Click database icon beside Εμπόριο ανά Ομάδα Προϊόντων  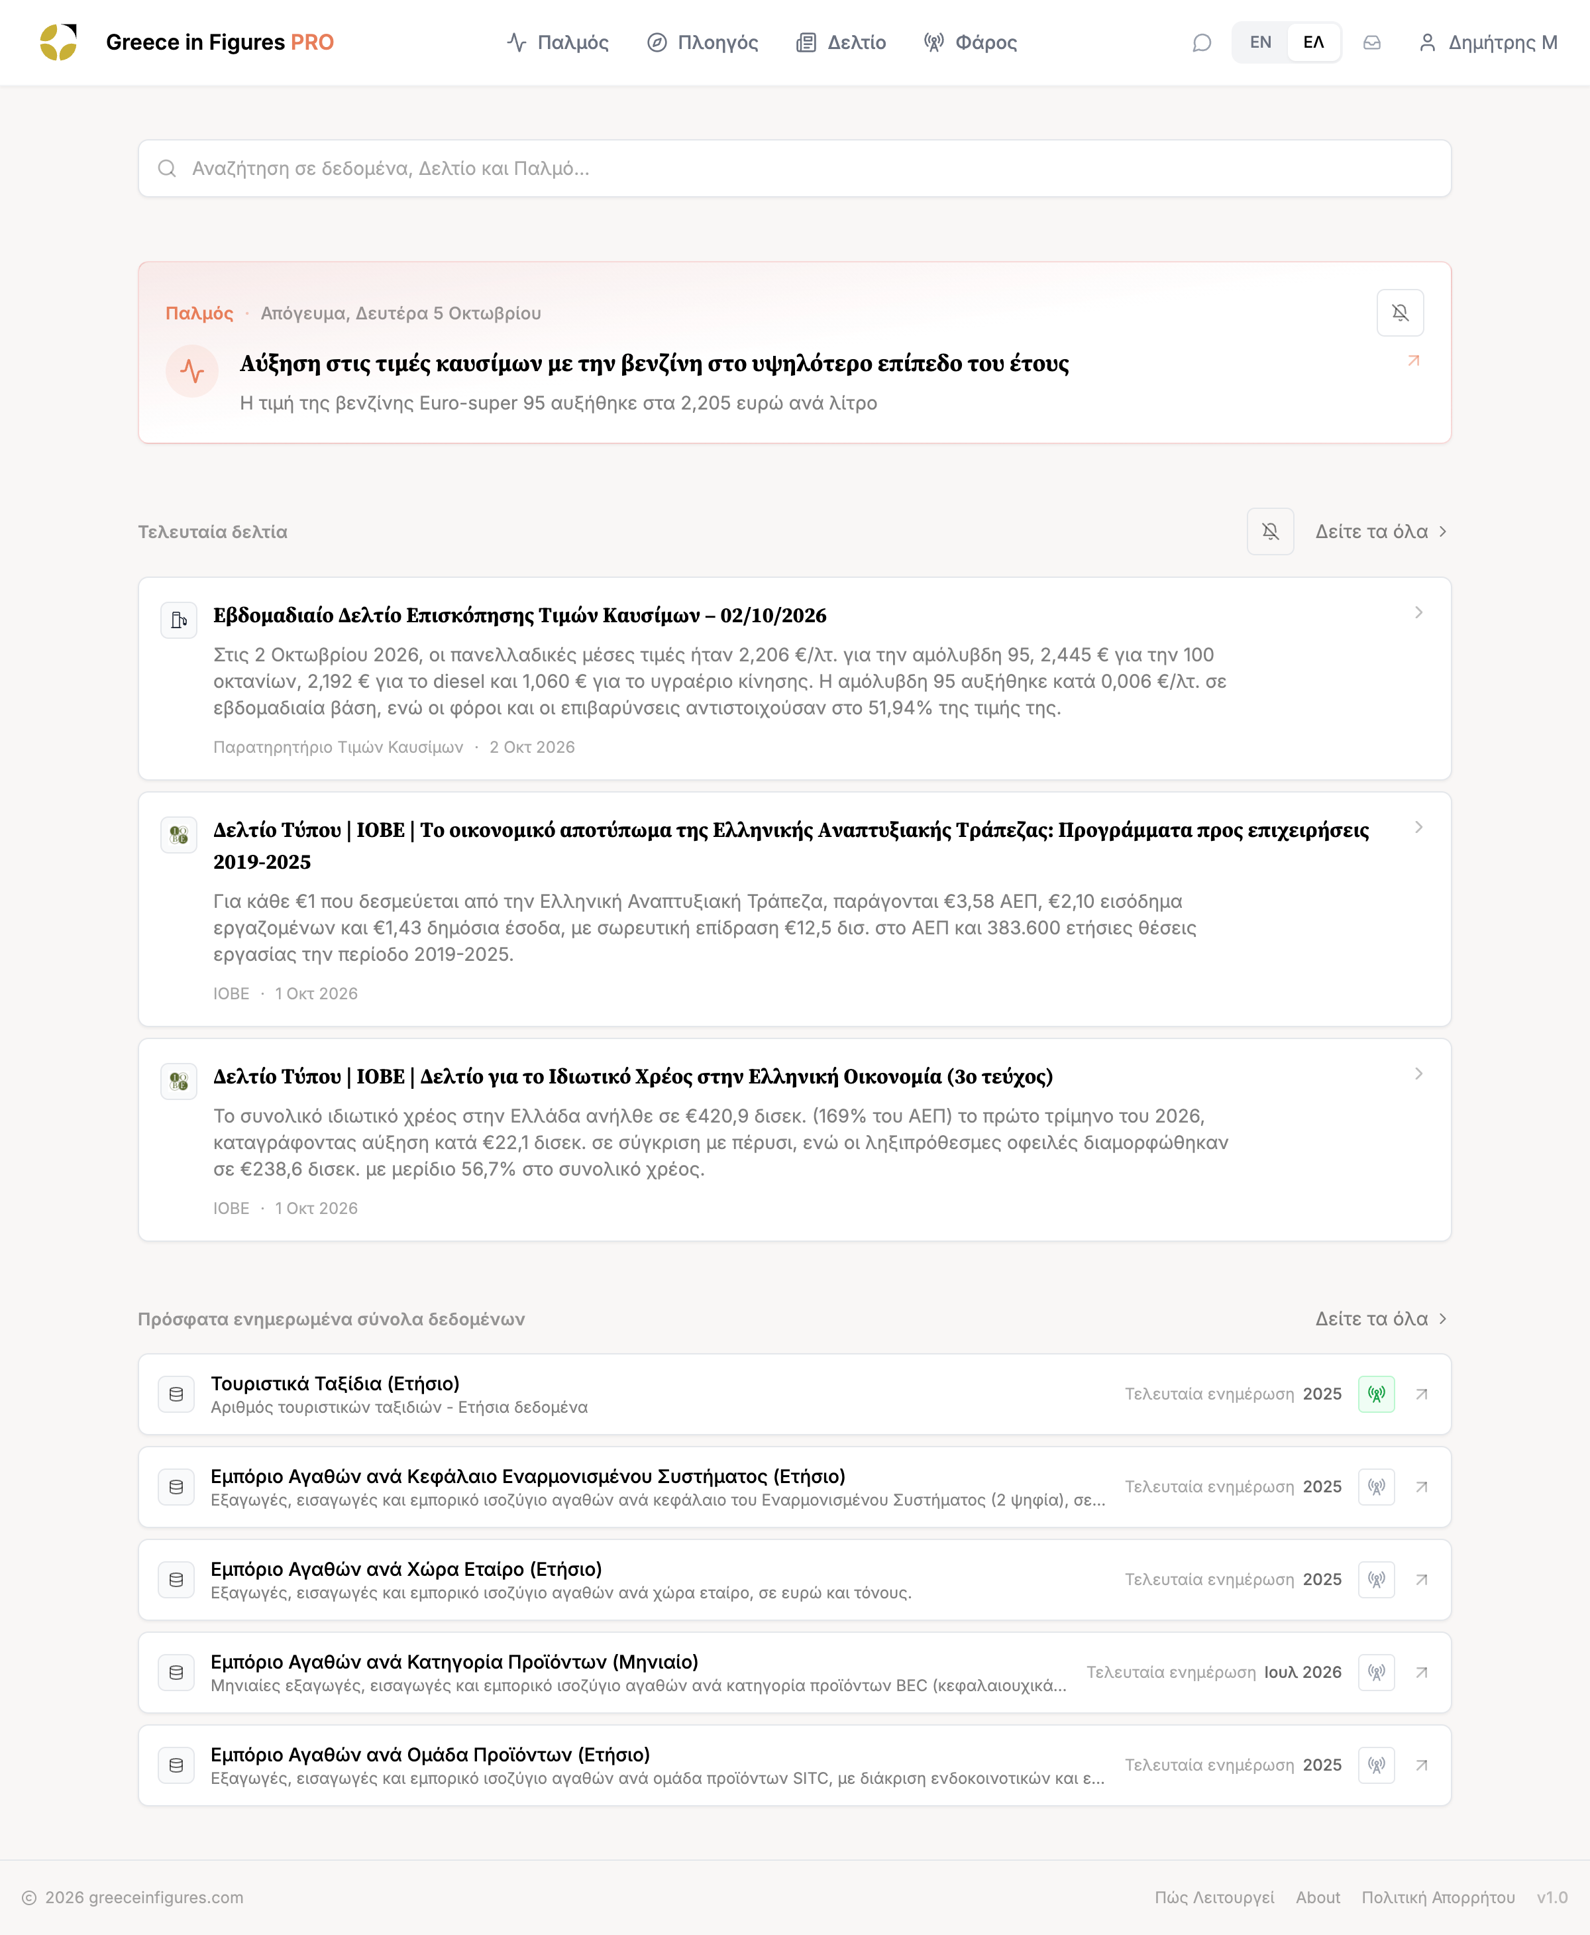coord(176,1765)
